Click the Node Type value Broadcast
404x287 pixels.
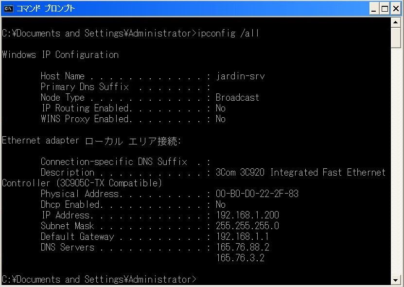[x=237, y=98]
